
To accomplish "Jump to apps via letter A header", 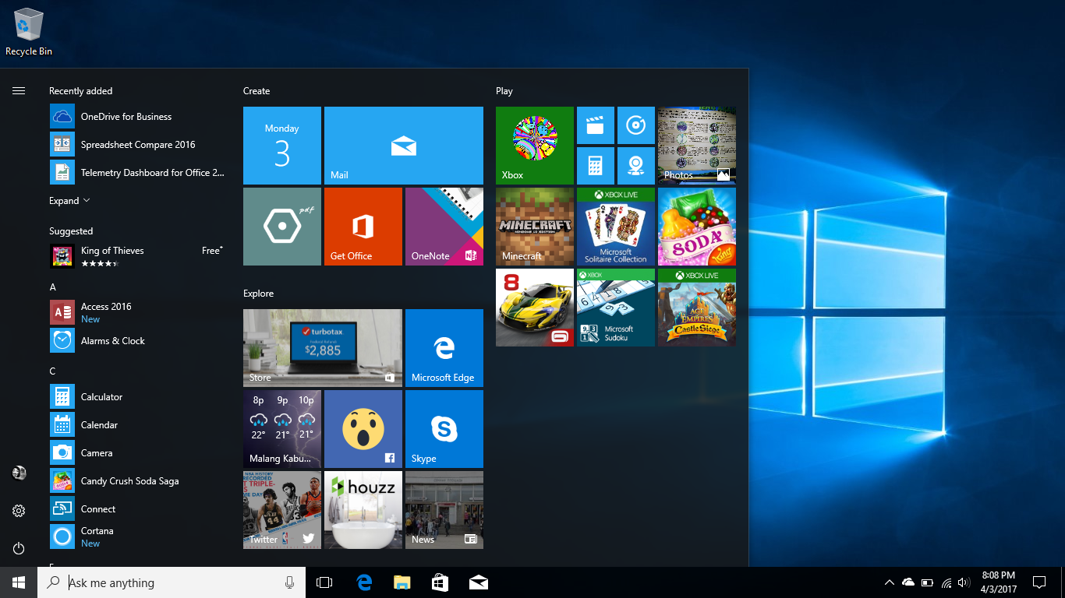I will click(x=53, y=287).
